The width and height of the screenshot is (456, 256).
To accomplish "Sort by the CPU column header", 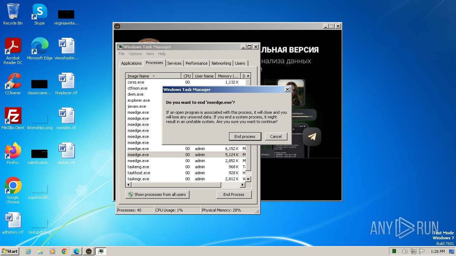I will [187, 76].
